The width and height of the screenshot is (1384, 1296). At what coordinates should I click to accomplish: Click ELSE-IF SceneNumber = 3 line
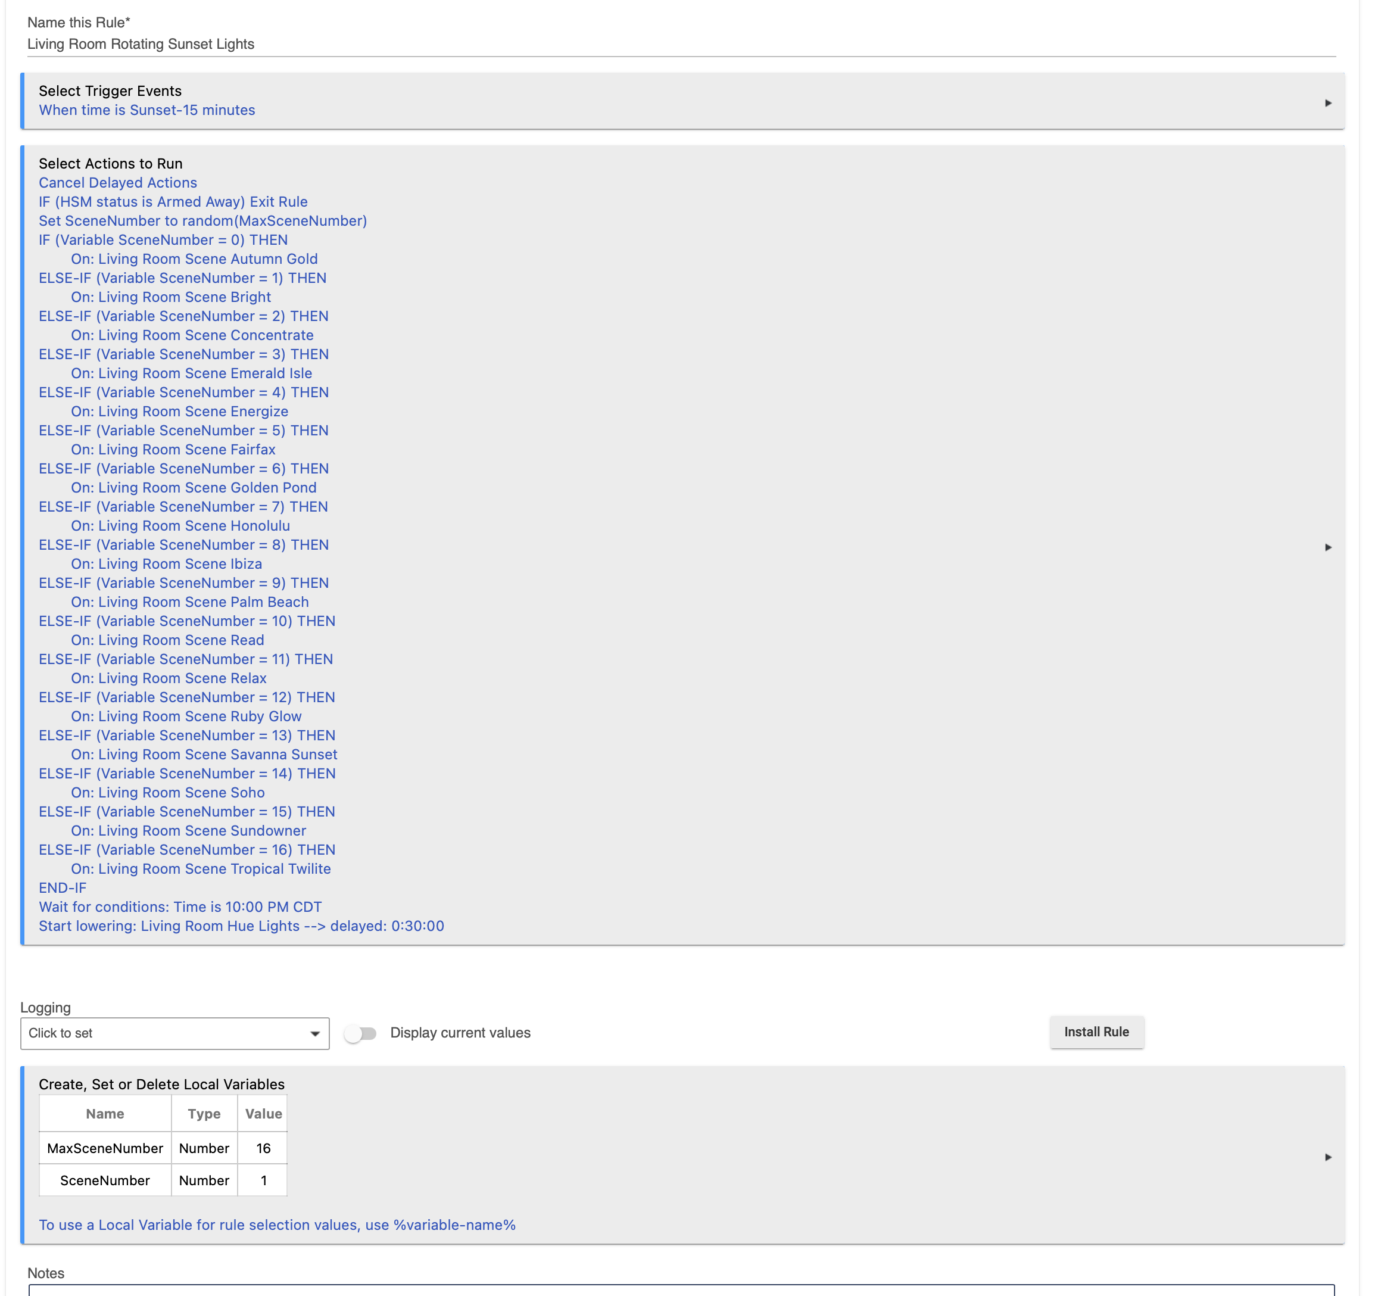tap(184, 354)
